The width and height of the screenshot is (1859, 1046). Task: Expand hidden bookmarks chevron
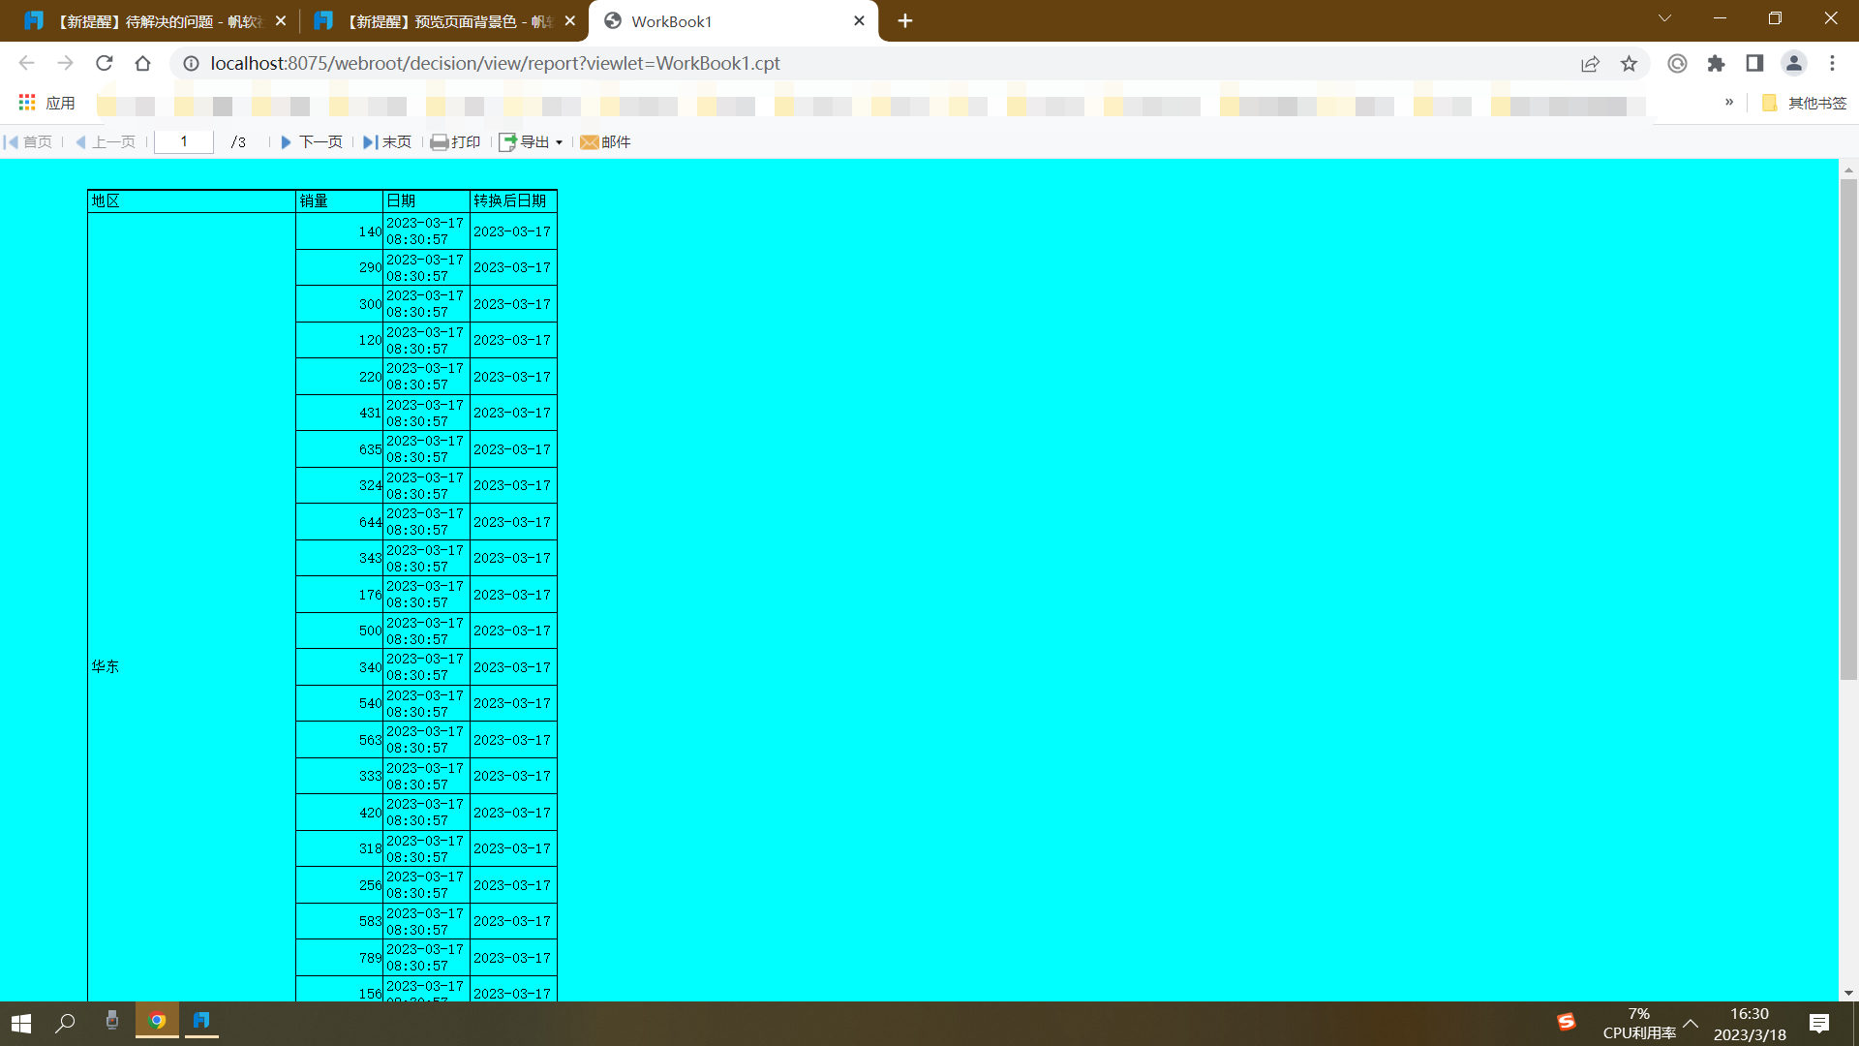coord(1729,102)
